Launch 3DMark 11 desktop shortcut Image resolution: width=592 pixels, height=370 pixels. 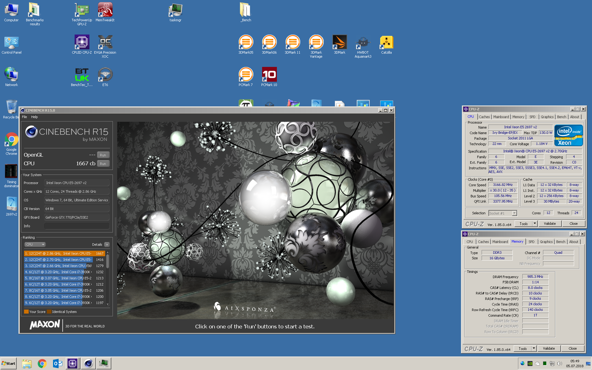tap(293, 45)
